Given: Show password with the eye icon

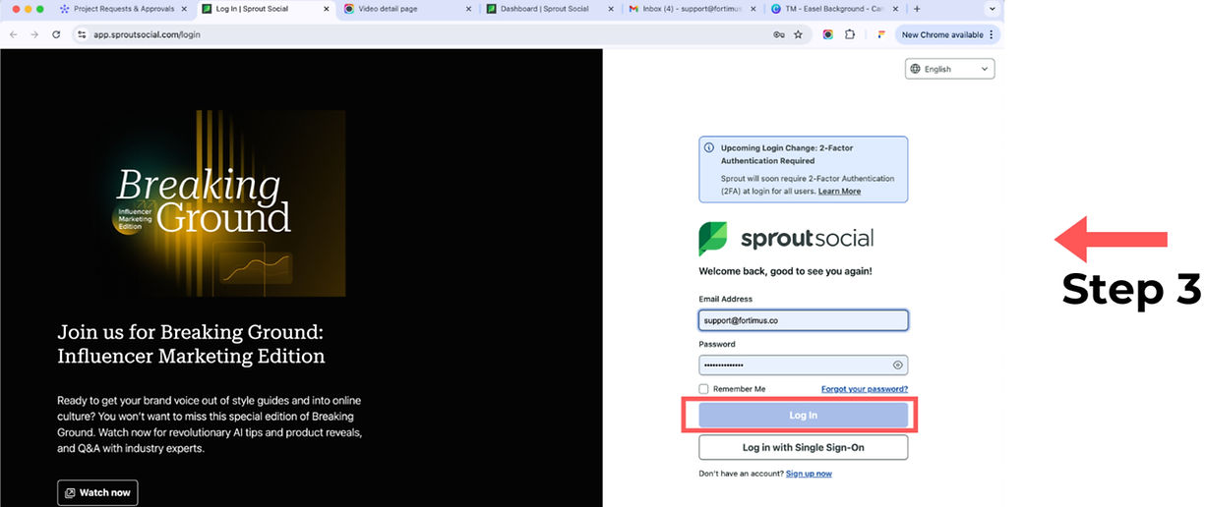Looking at the screenshot, I should (x=897, y=365).
